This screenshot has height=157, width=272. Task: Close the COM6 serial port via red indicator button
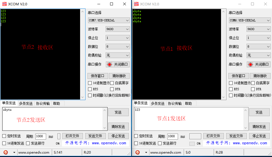coord(258,64)
